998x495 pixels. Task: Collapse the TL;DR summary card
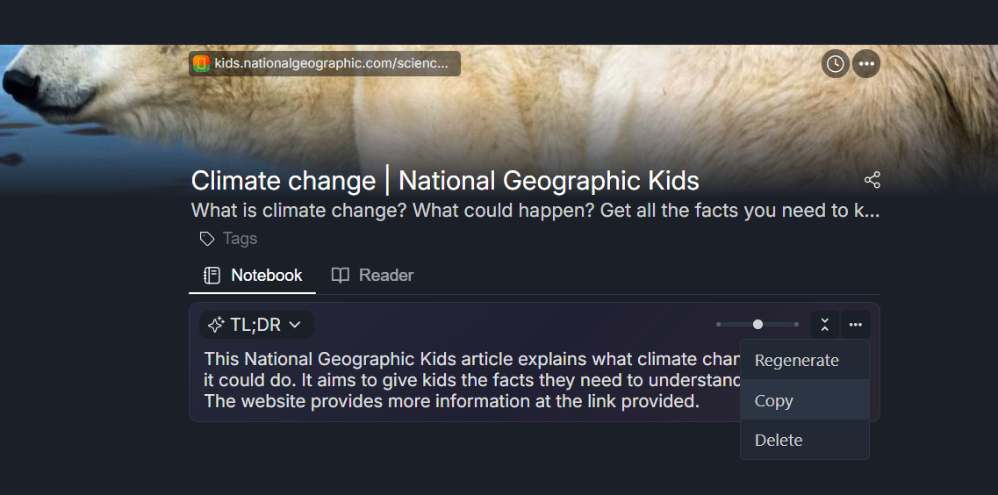coord(824,325)
